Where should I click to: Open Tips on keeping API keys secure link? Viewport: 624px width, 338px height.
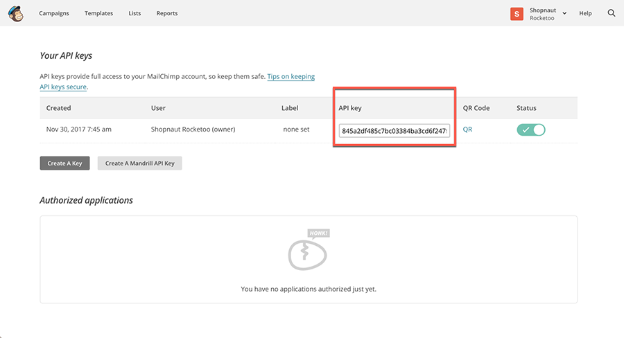(x=291, y=77)
